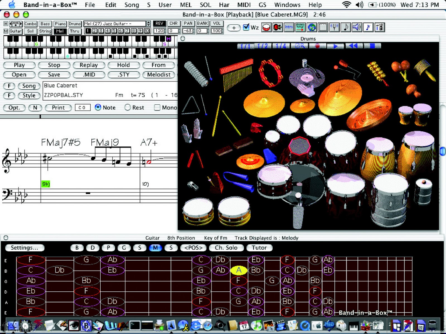Click the Play button

coord(19,65)
